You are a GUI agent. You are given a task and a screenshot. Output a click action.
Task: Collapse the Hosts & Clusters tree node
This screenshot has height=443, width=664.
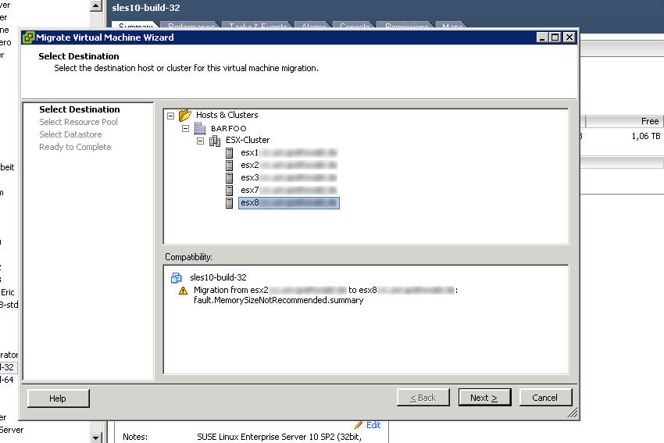tap(171, 116)
